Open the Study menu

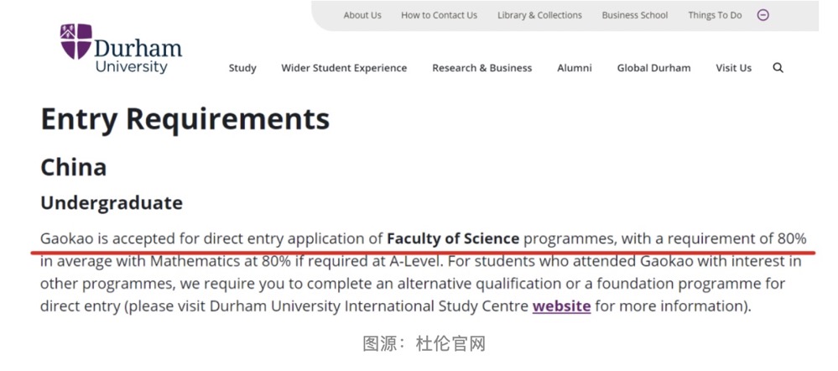[242, 68]
